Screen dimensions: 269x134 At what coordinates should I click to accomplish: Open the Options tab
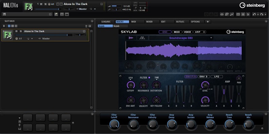click(195, 21)
